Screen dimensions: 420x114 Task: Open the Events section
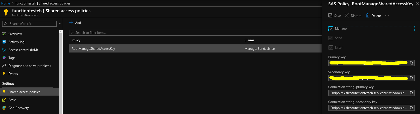13,74
